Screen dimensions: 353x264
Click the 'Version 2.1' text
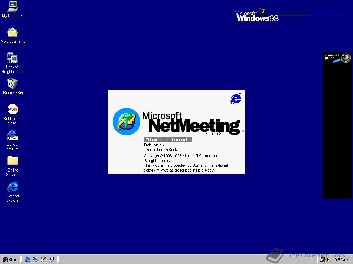point(214,134)
